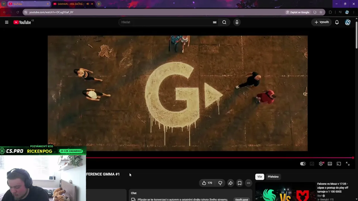Select the SAMHAIN - HRA ZAČÍNÁ tab
358x201 pixels.
[73, 4]
